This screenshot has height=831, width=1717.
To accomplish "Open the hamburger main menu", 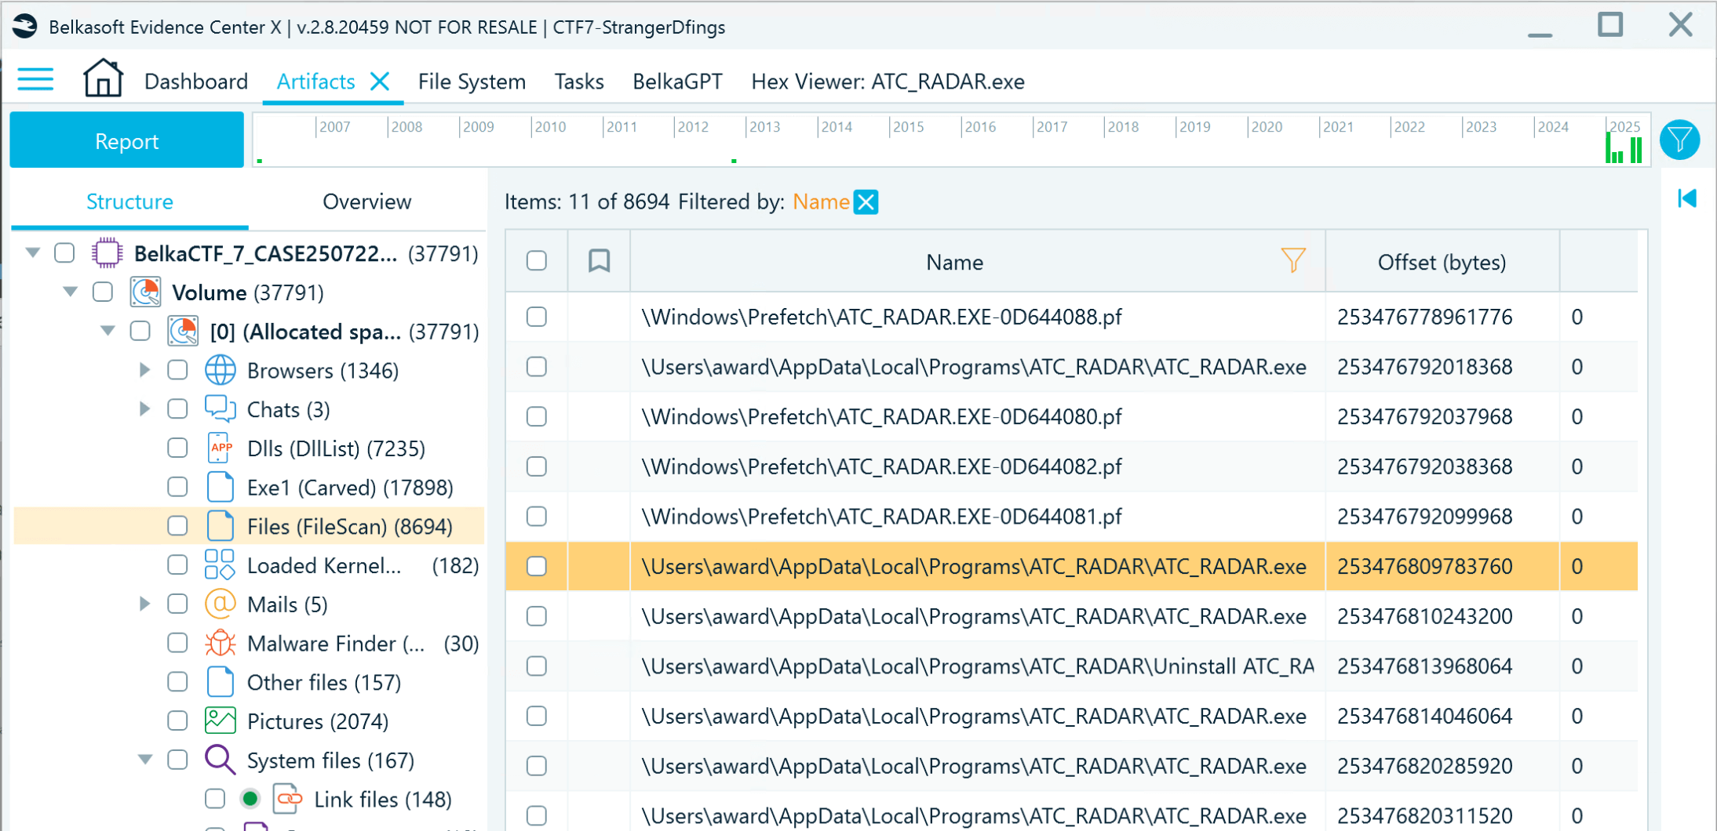I will pyautogui.click(x=35, y=81).
